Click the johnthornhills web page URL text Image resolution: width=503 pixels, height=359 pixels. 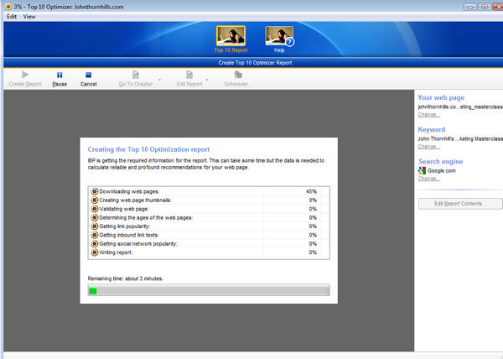tap(460, 107)
